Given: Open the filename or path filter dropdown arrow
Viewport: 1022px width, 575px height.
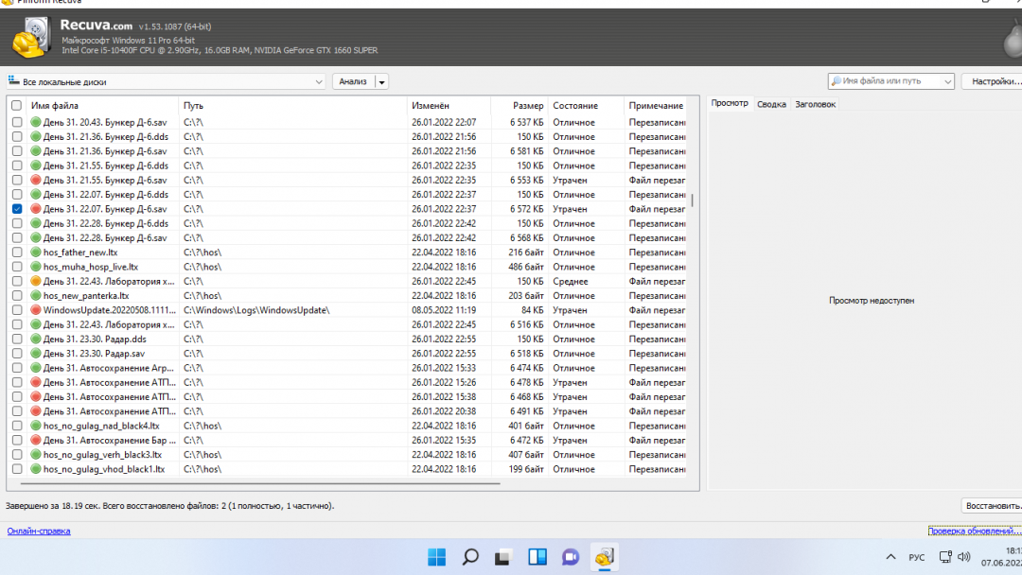Looking at the screenshot, I should pyautogui.click(x=947, y=81).
